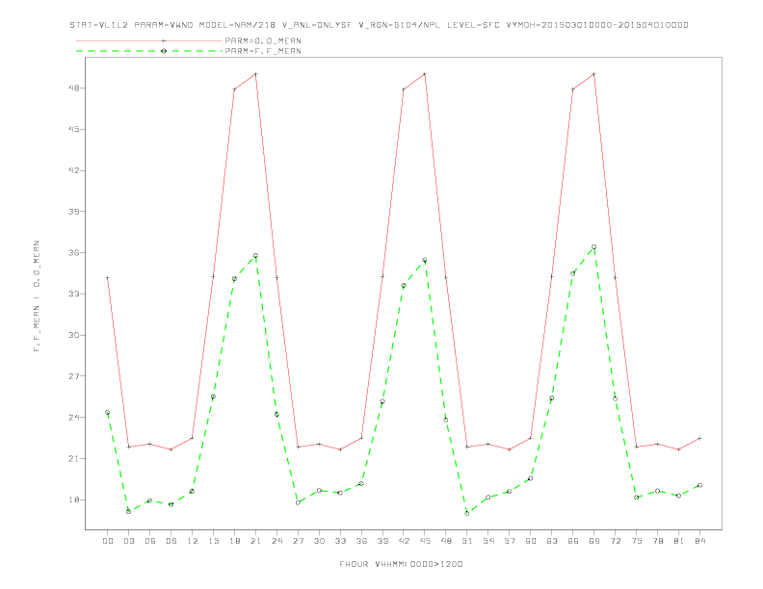Screen dimensions: 763x589
Task: Click the 36 label on the vertical axis
Action: (x=75, y=253)
